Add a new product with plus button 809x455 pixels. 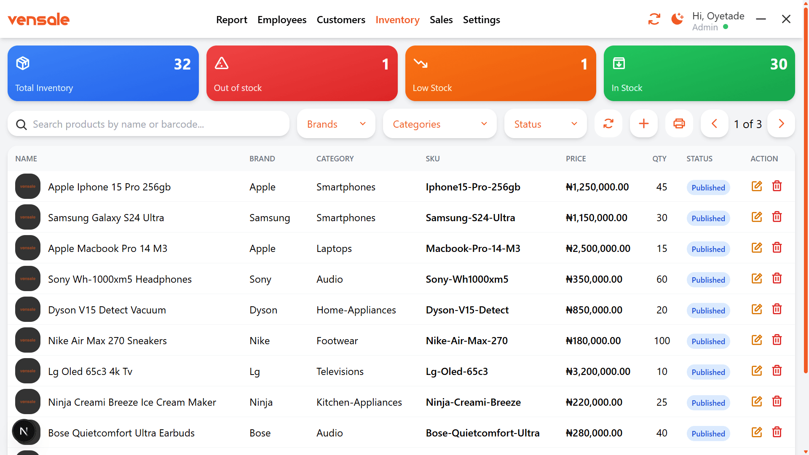[x=644, y=124]
